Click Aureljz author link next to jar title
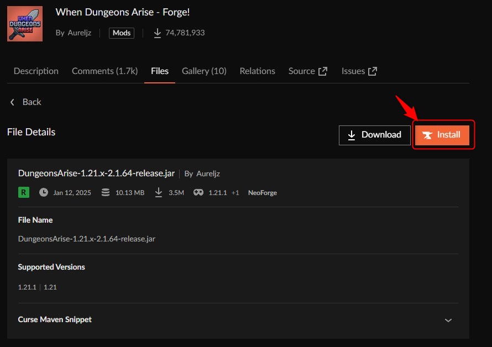This screenshot has width=492, height=347. (x=208, y=173)
